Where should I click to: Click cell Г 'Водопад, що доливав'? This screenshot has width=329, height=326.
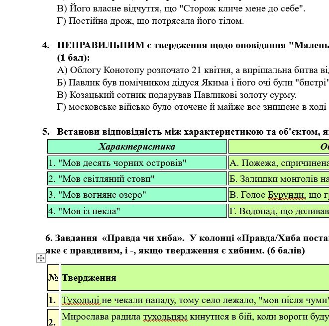[278, 211]
